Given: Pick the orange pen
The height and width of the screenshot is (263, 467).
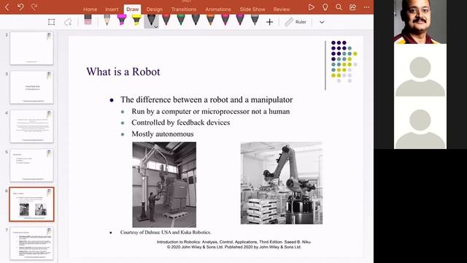Looking at the screenshot, I should click(x=210, y=20).
